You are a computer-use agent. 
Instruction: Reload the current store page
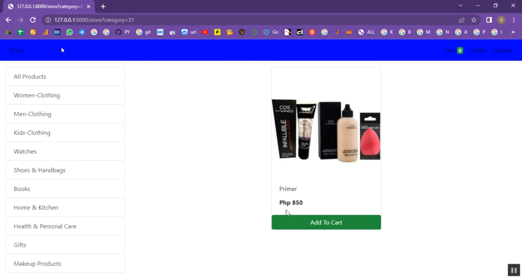(33, 20)
